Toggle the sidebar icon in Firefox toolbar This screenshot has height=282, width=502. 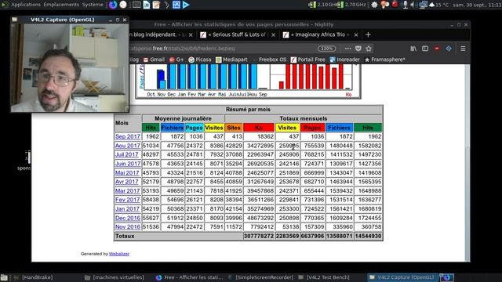pyautogui.click(x=425, y=49)
